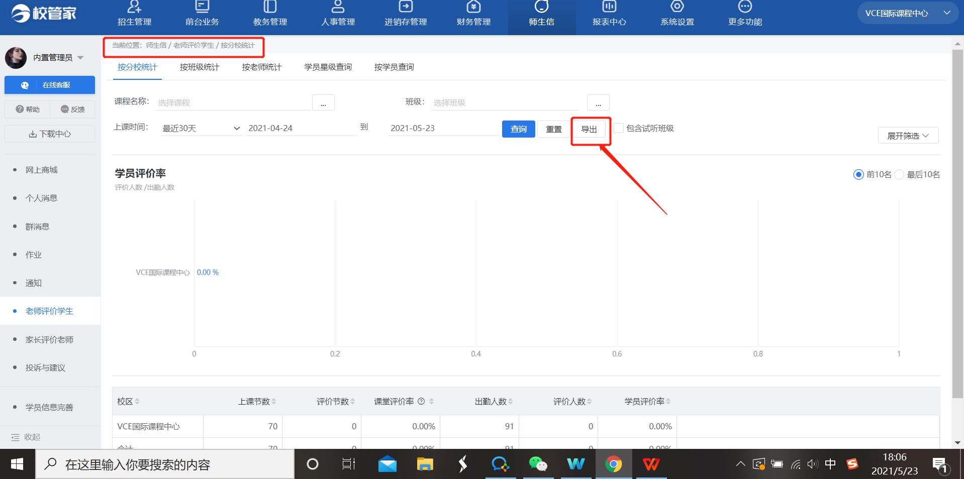Switch to 按班级统计 tab

(x=200, y=67)
